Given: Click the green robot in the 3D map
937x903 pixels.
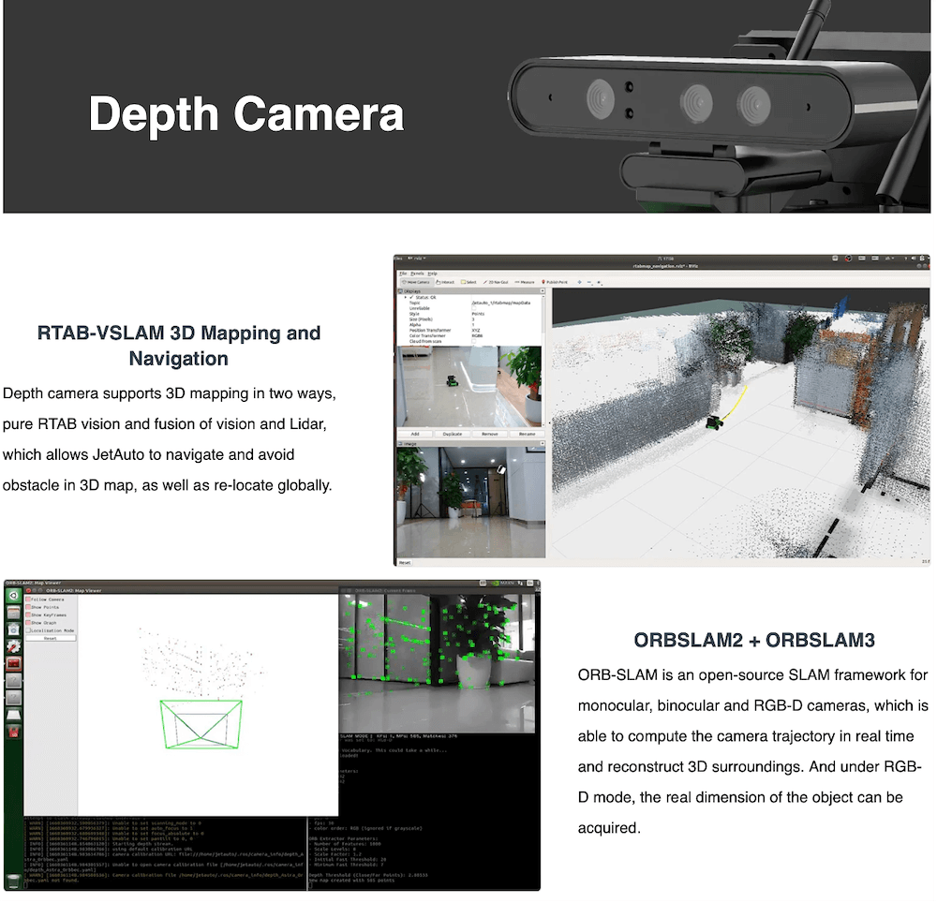Looking at the screenshot, I should pos(714,422).
